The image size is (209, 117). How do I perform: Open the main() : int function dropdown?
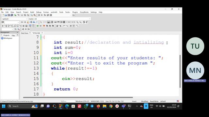tap(59, 19)
